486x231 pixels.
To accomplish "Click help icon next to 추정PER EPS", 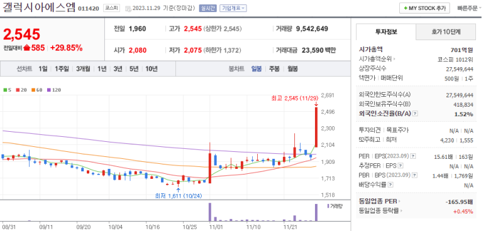I will 400,166.
